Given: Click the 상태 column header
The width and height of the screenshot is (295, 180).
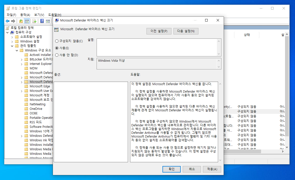Looking at the screenshot, I should tap(247, 35).
